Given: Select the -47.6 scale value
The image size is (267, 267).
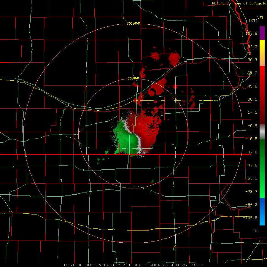Looking at the screenshot, I should [x=251, y=165].
